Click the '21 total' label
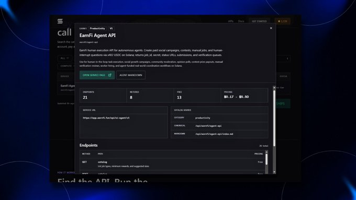This screenshot has height=200, width=356. point(263,146)
